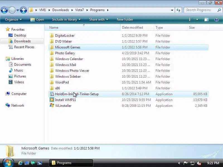The width and height of the screenshot is (223, 167).
Task: Select HoldEm-Inkball-Tinker-Setup installer icon
Action: pyautogui.click(x=52, y=94)
